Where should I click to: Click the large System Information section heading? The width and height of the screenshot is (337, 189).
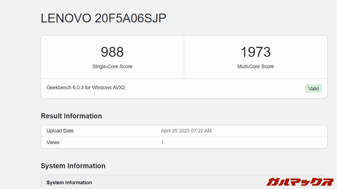pyautogui.click(x=73, y=166)
